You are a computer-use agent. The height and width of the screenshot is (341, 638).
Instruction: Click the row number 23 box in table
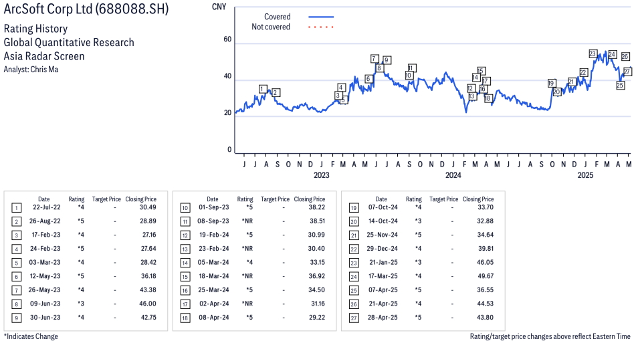click(x=354, y=263)
